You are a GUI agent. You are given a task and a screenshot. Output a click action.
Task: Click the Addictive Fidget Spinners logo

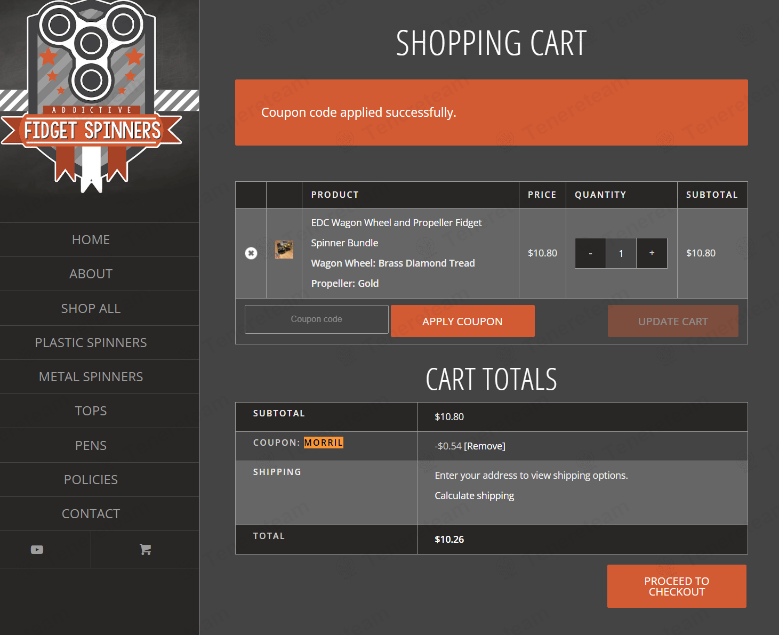point(92,97)
